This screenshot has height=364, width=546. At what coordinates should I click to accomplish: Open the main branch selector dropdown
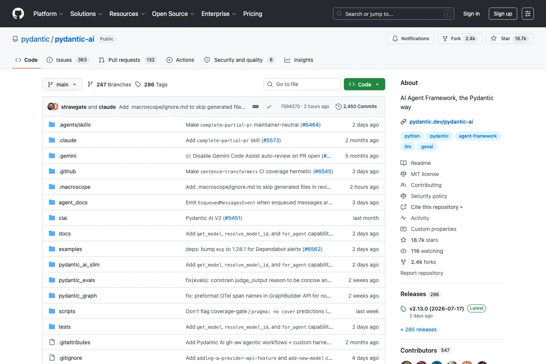click(x=62, y=84)
